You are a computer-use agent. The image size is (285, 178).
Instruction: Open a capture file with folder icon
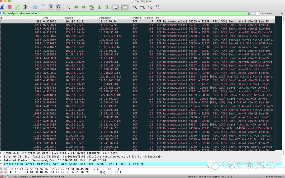coord(35,7)
